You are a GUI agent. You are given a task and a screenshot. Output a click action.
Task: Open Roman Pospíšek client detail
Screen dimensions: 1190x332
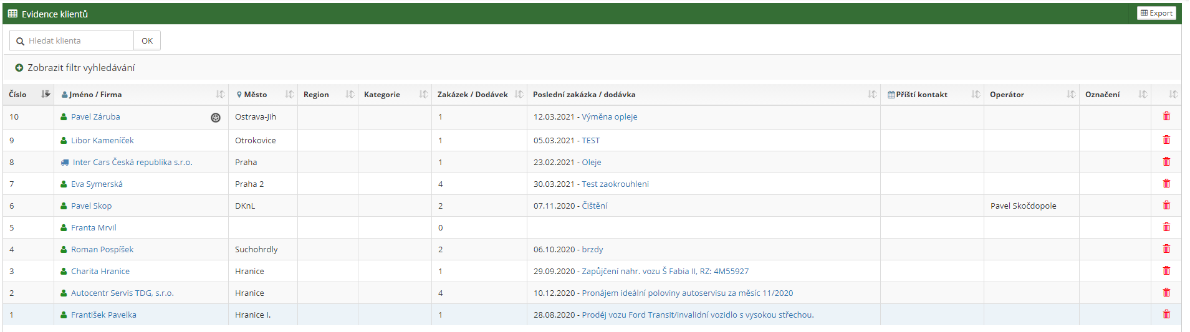102,250
